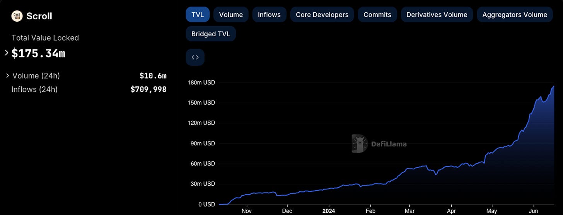Click the Dec x-axis label

[x=287, y=211]
